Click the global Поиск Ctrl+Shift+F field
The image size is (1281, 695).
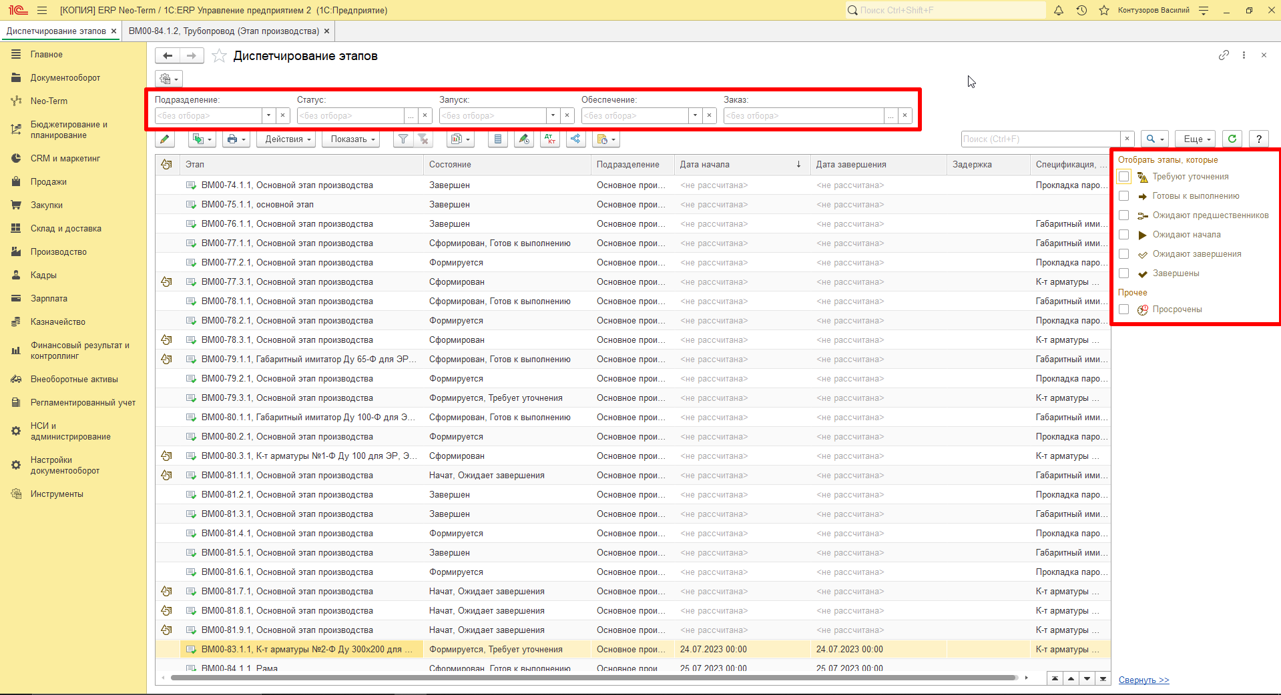945,10
